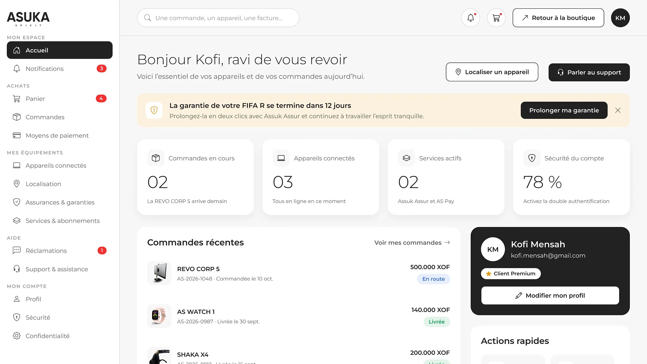Viewport: 647px width, 364px height.
Task: Open Sécurité in the sidebar
Action: (60, 318)
